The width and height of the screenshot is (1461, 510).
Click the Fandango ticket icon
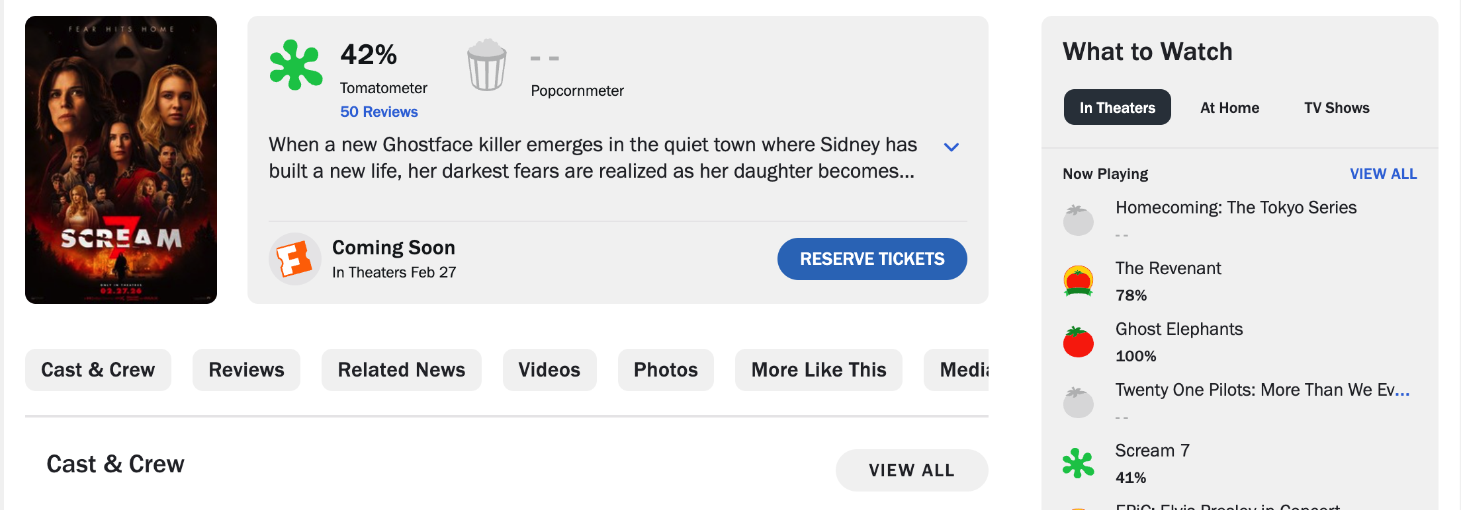click(295, 259)
